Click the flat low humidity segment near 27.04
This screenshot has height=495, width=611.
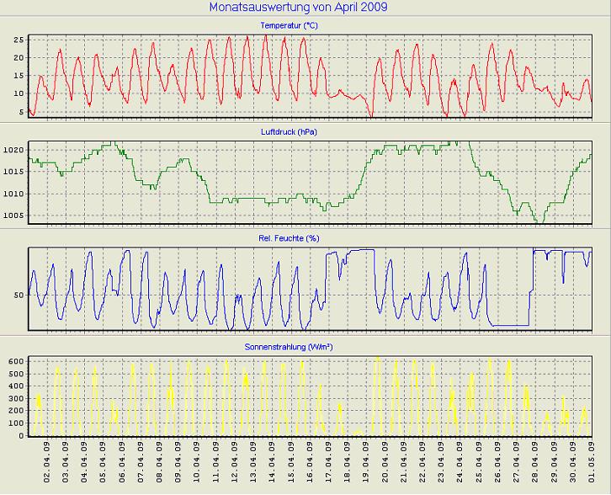pyautogui.click(x=509, y=324)
